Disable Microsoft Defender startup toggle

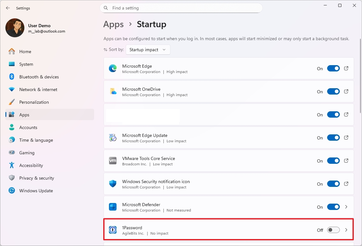[x=333, y=207]
